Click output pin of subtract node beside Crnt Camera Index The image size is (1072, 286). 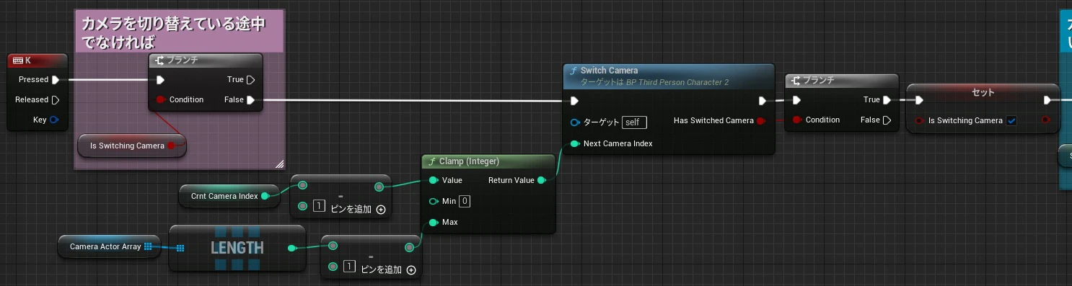(379, 187)
